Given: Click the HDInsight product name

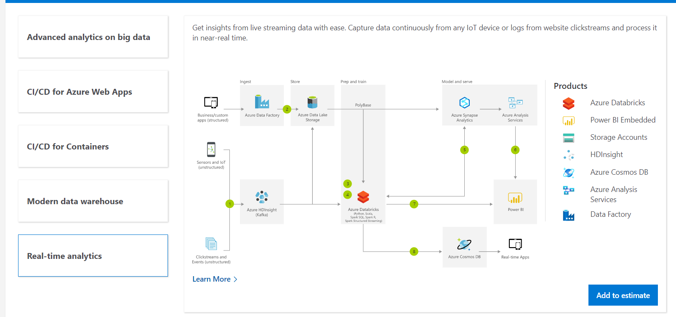Looking at the screenshot, I should pyautogui.click(x=607, y=155).
